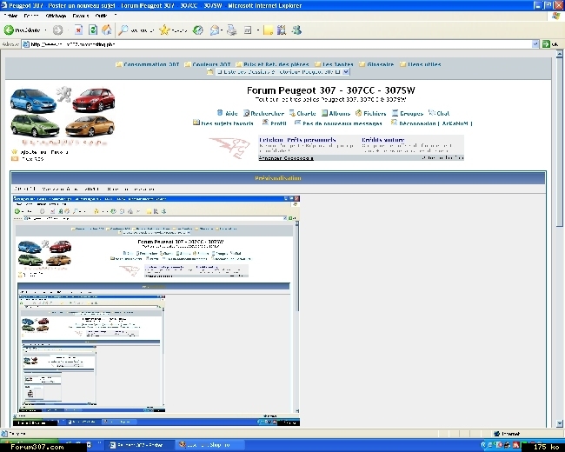The width and height of the screenshot is (565, 452).
Task: Click the Edit page toolbar icon
Action: tap(248, 30)
